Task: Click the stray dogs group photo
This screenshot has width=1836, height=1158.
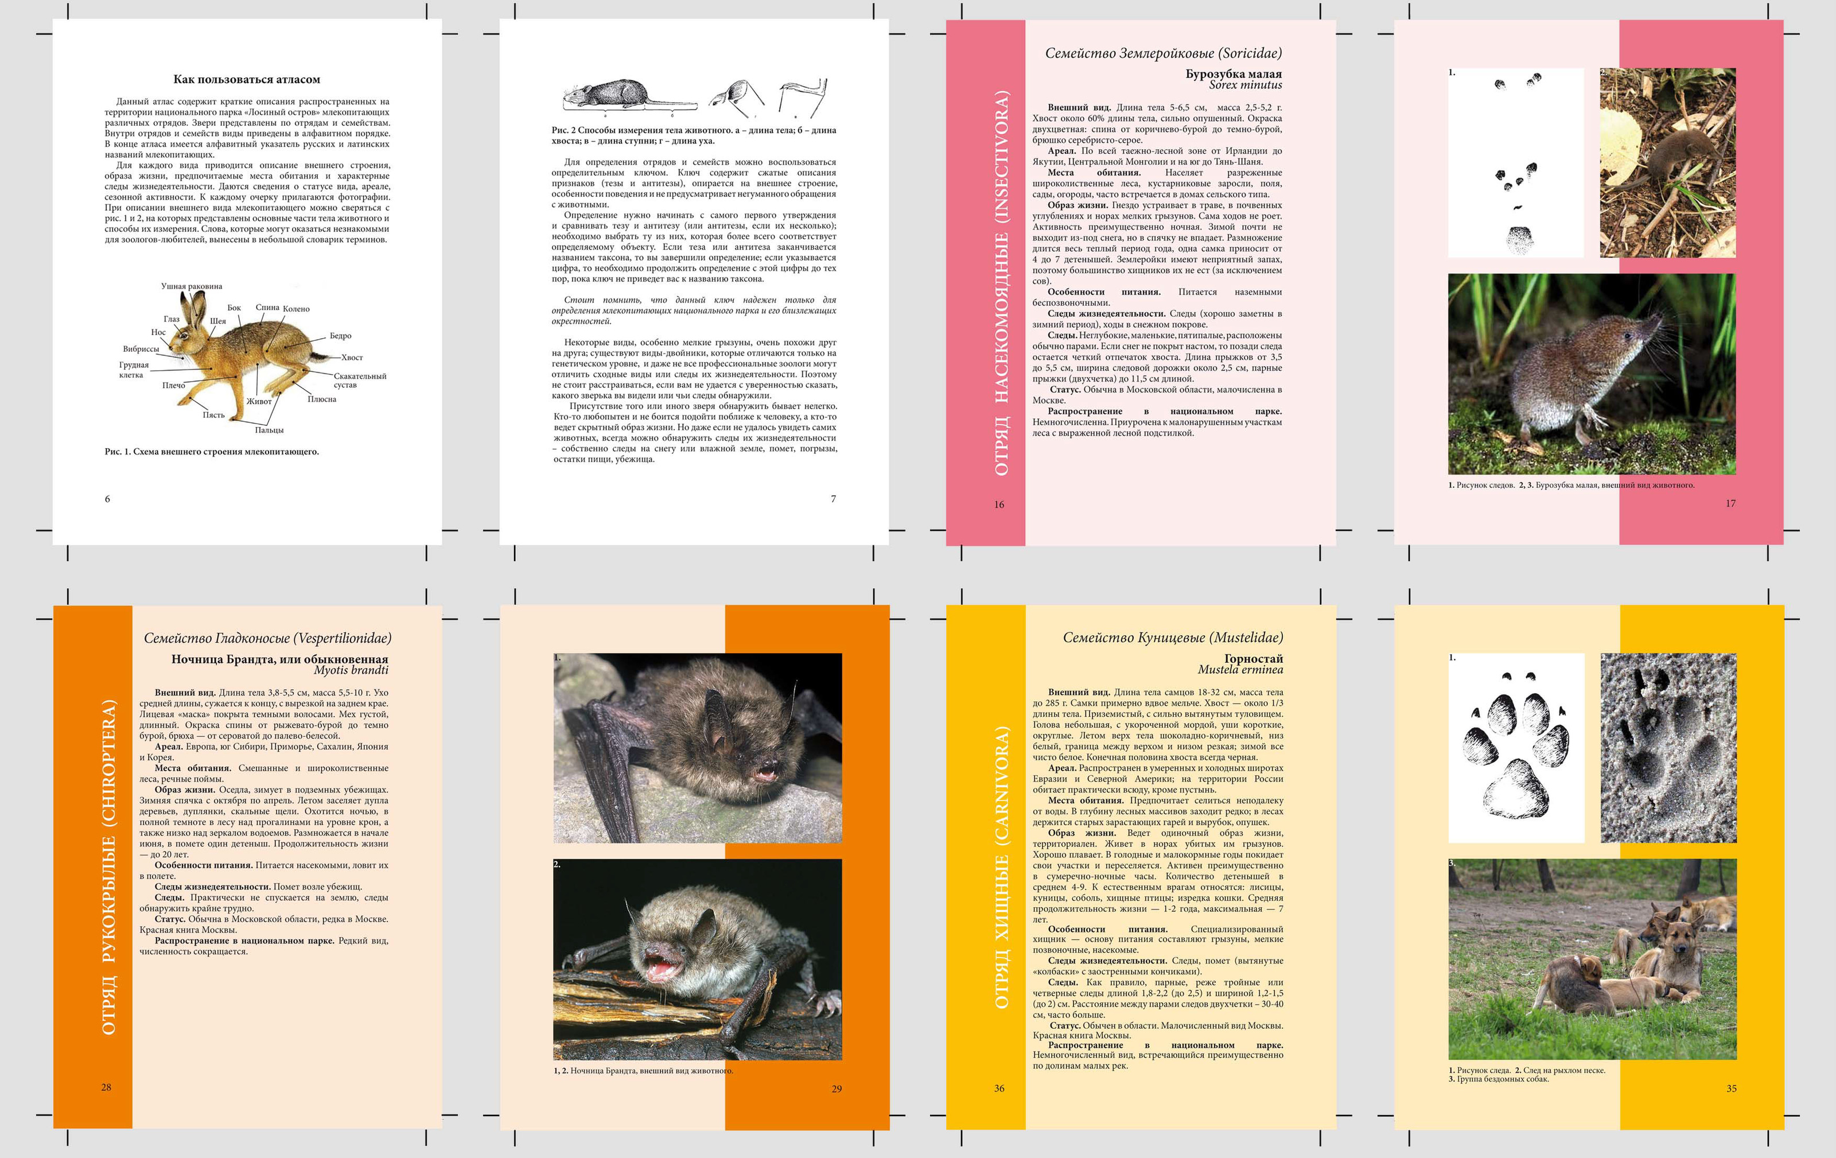Action: [x=1592, y=959]
